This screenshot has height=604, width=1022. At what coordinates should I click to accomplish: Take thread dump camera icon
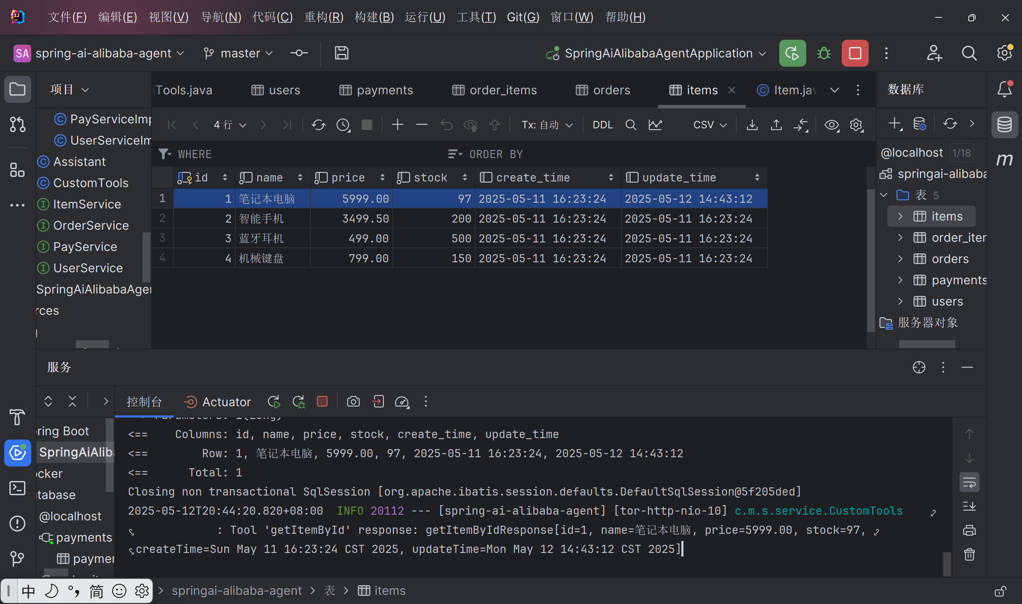353,402
